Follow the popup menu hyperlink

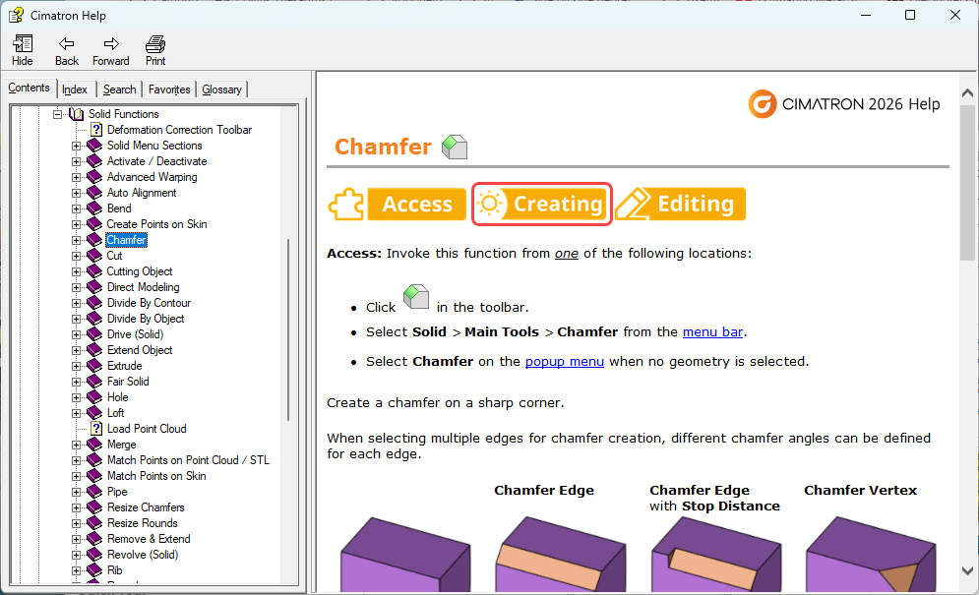pyautogui.click(x=565, y=362)
